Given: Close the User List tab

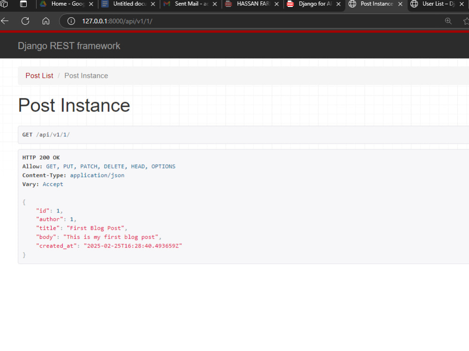Looking at the screenshot, I should [x=462, y=4].
